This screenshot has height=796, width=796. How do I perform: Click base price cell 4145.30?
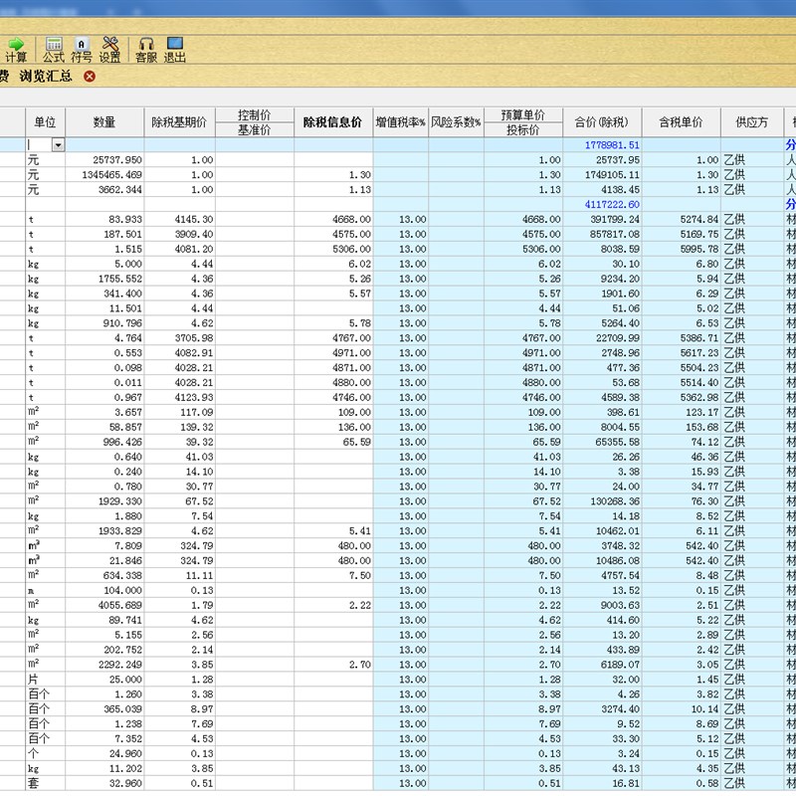point(180,219)
